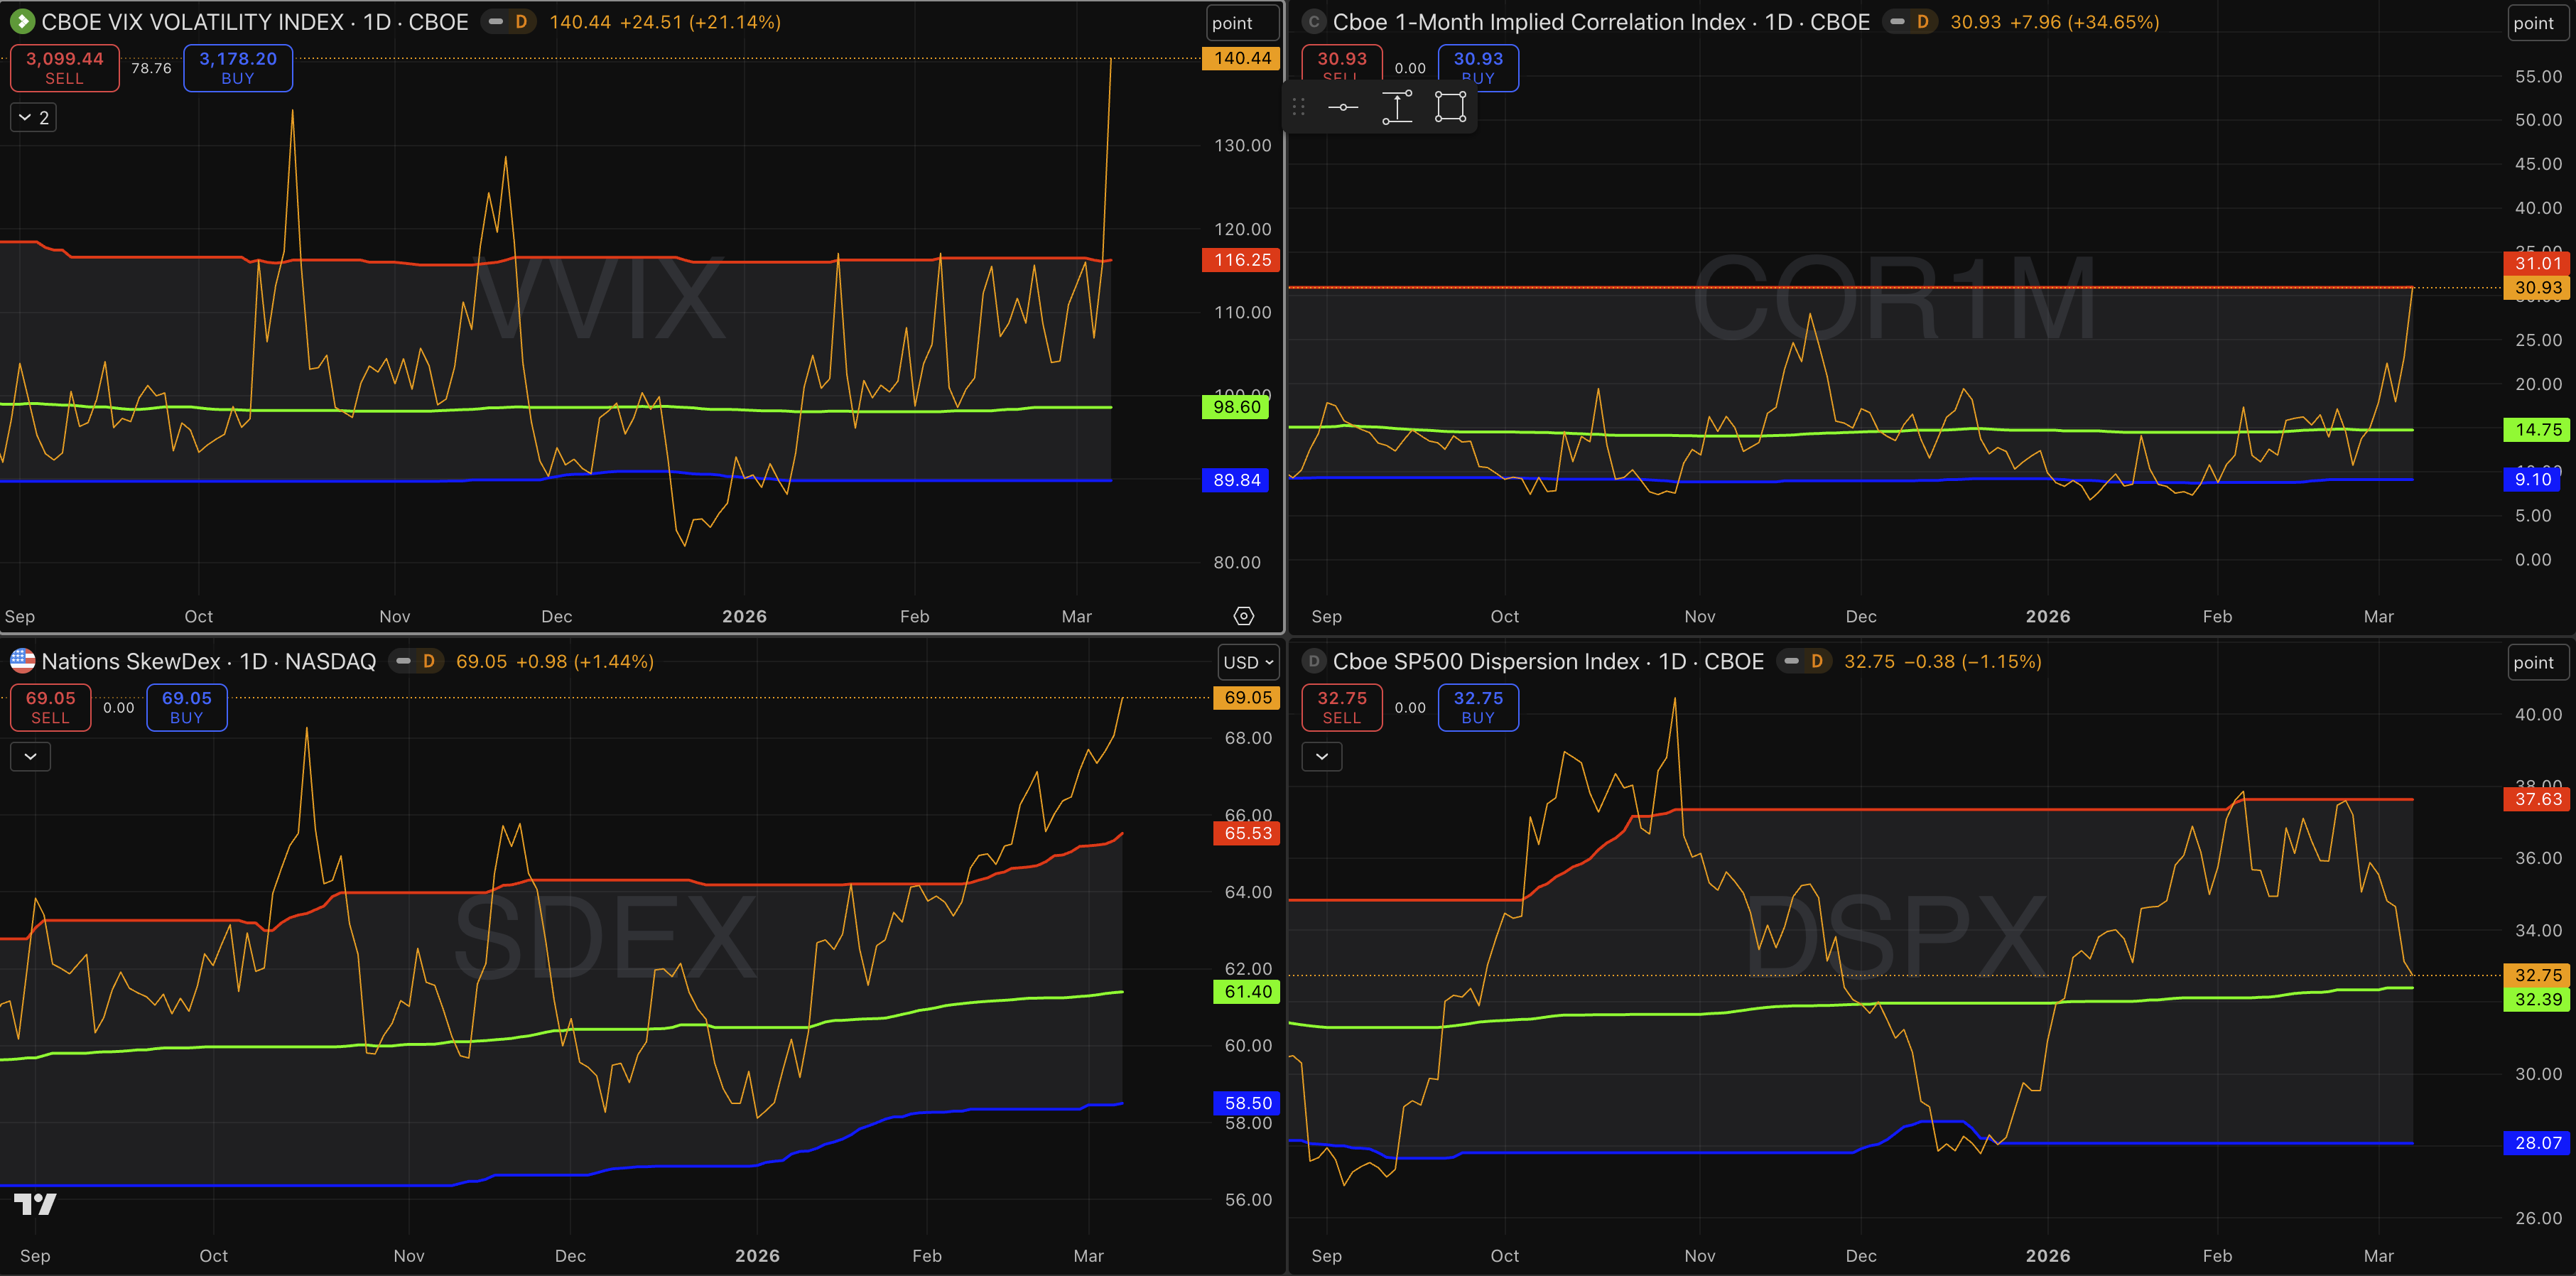The height and width of the screenshot is (1276, 2576).
Task: Click the green VVIX symbol logo icon
Action: pyautogui.click(x=22, y=21)
